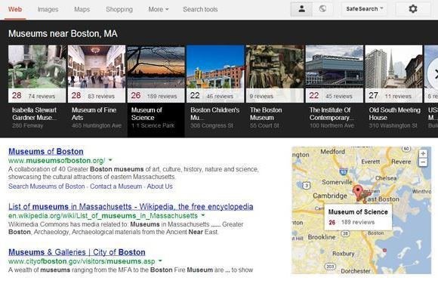The width and height of the screenshot is (438, 293).
Task: Click the Search Museums of Boston sitelink
Action: pyautogui.click(x=47, y=187)
